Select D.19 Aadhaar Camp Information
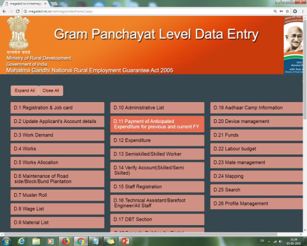The width and height of the screenshot is (307, 246). coord(257,108)
